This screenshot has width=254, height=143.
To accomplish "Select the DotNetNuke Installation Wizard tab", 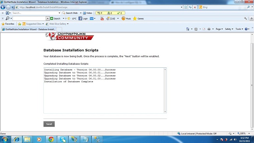I will click(x=29, y=29).
